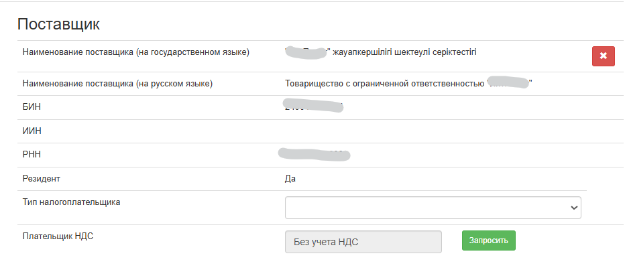Click the Тип налогоплательщика label
The width and height of the screenshot is (625, 276).
71,202
